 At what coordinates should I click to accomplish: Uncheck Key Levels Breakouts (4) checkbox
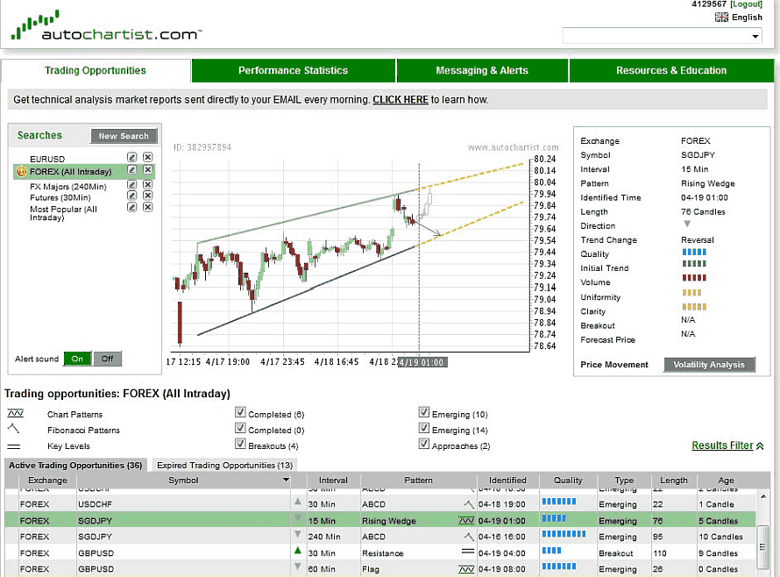pyautogui.click(x=240, y=445)
